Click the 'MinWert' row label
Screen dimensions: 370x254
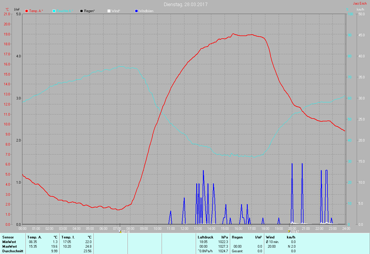pos(9,242)
